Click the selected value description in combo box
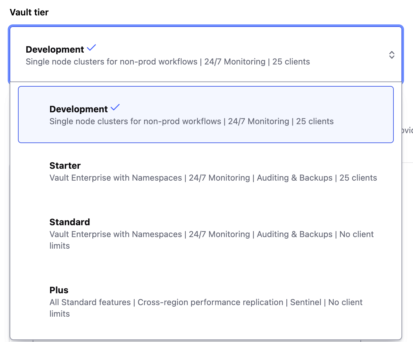Viewport: 413px width, 342px height. point(168,62)
